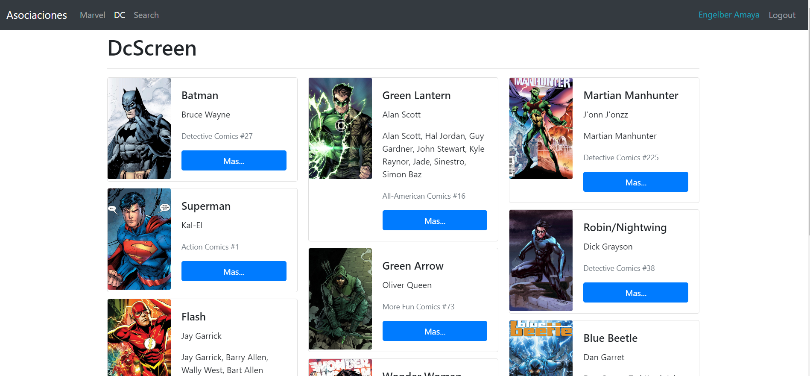This screenshot has height=376, width=810.
Task: Select the DC nav item
Action: click(120, 15)
